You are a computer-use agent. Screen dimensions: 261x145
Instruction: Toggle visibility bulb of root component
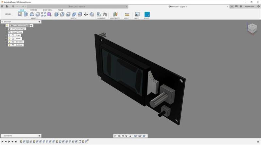[x=7, y=26]
